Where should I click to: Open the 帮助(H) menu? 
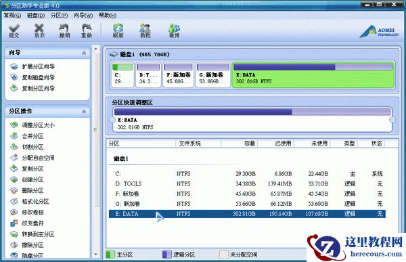pyautogui.click(x=108, y=16)
